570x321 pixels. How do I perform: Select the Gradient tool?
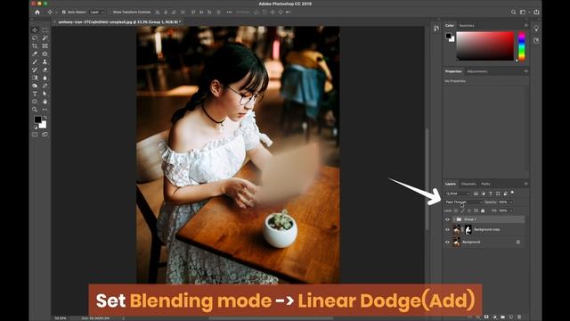coord(35,78)
